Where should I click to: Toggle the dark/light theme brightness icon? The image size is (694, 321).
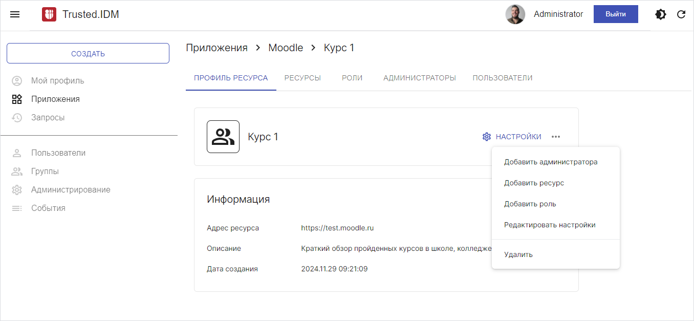click(661, 14)
